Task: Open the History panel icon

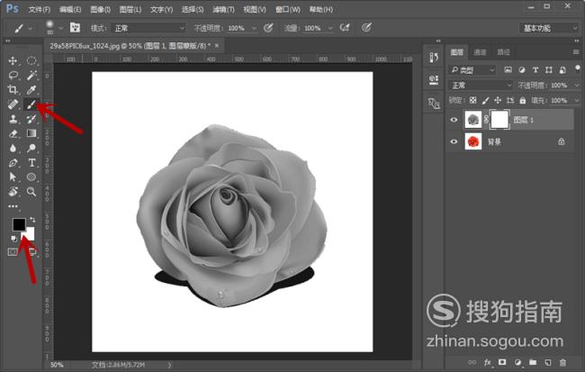Action: point(434,58)
